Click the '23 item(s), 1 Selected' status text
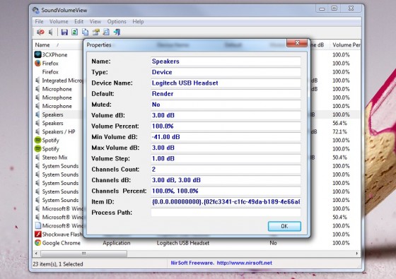This screenshot has width=396, height=279. pyautogui.click(x=58, y=264)
